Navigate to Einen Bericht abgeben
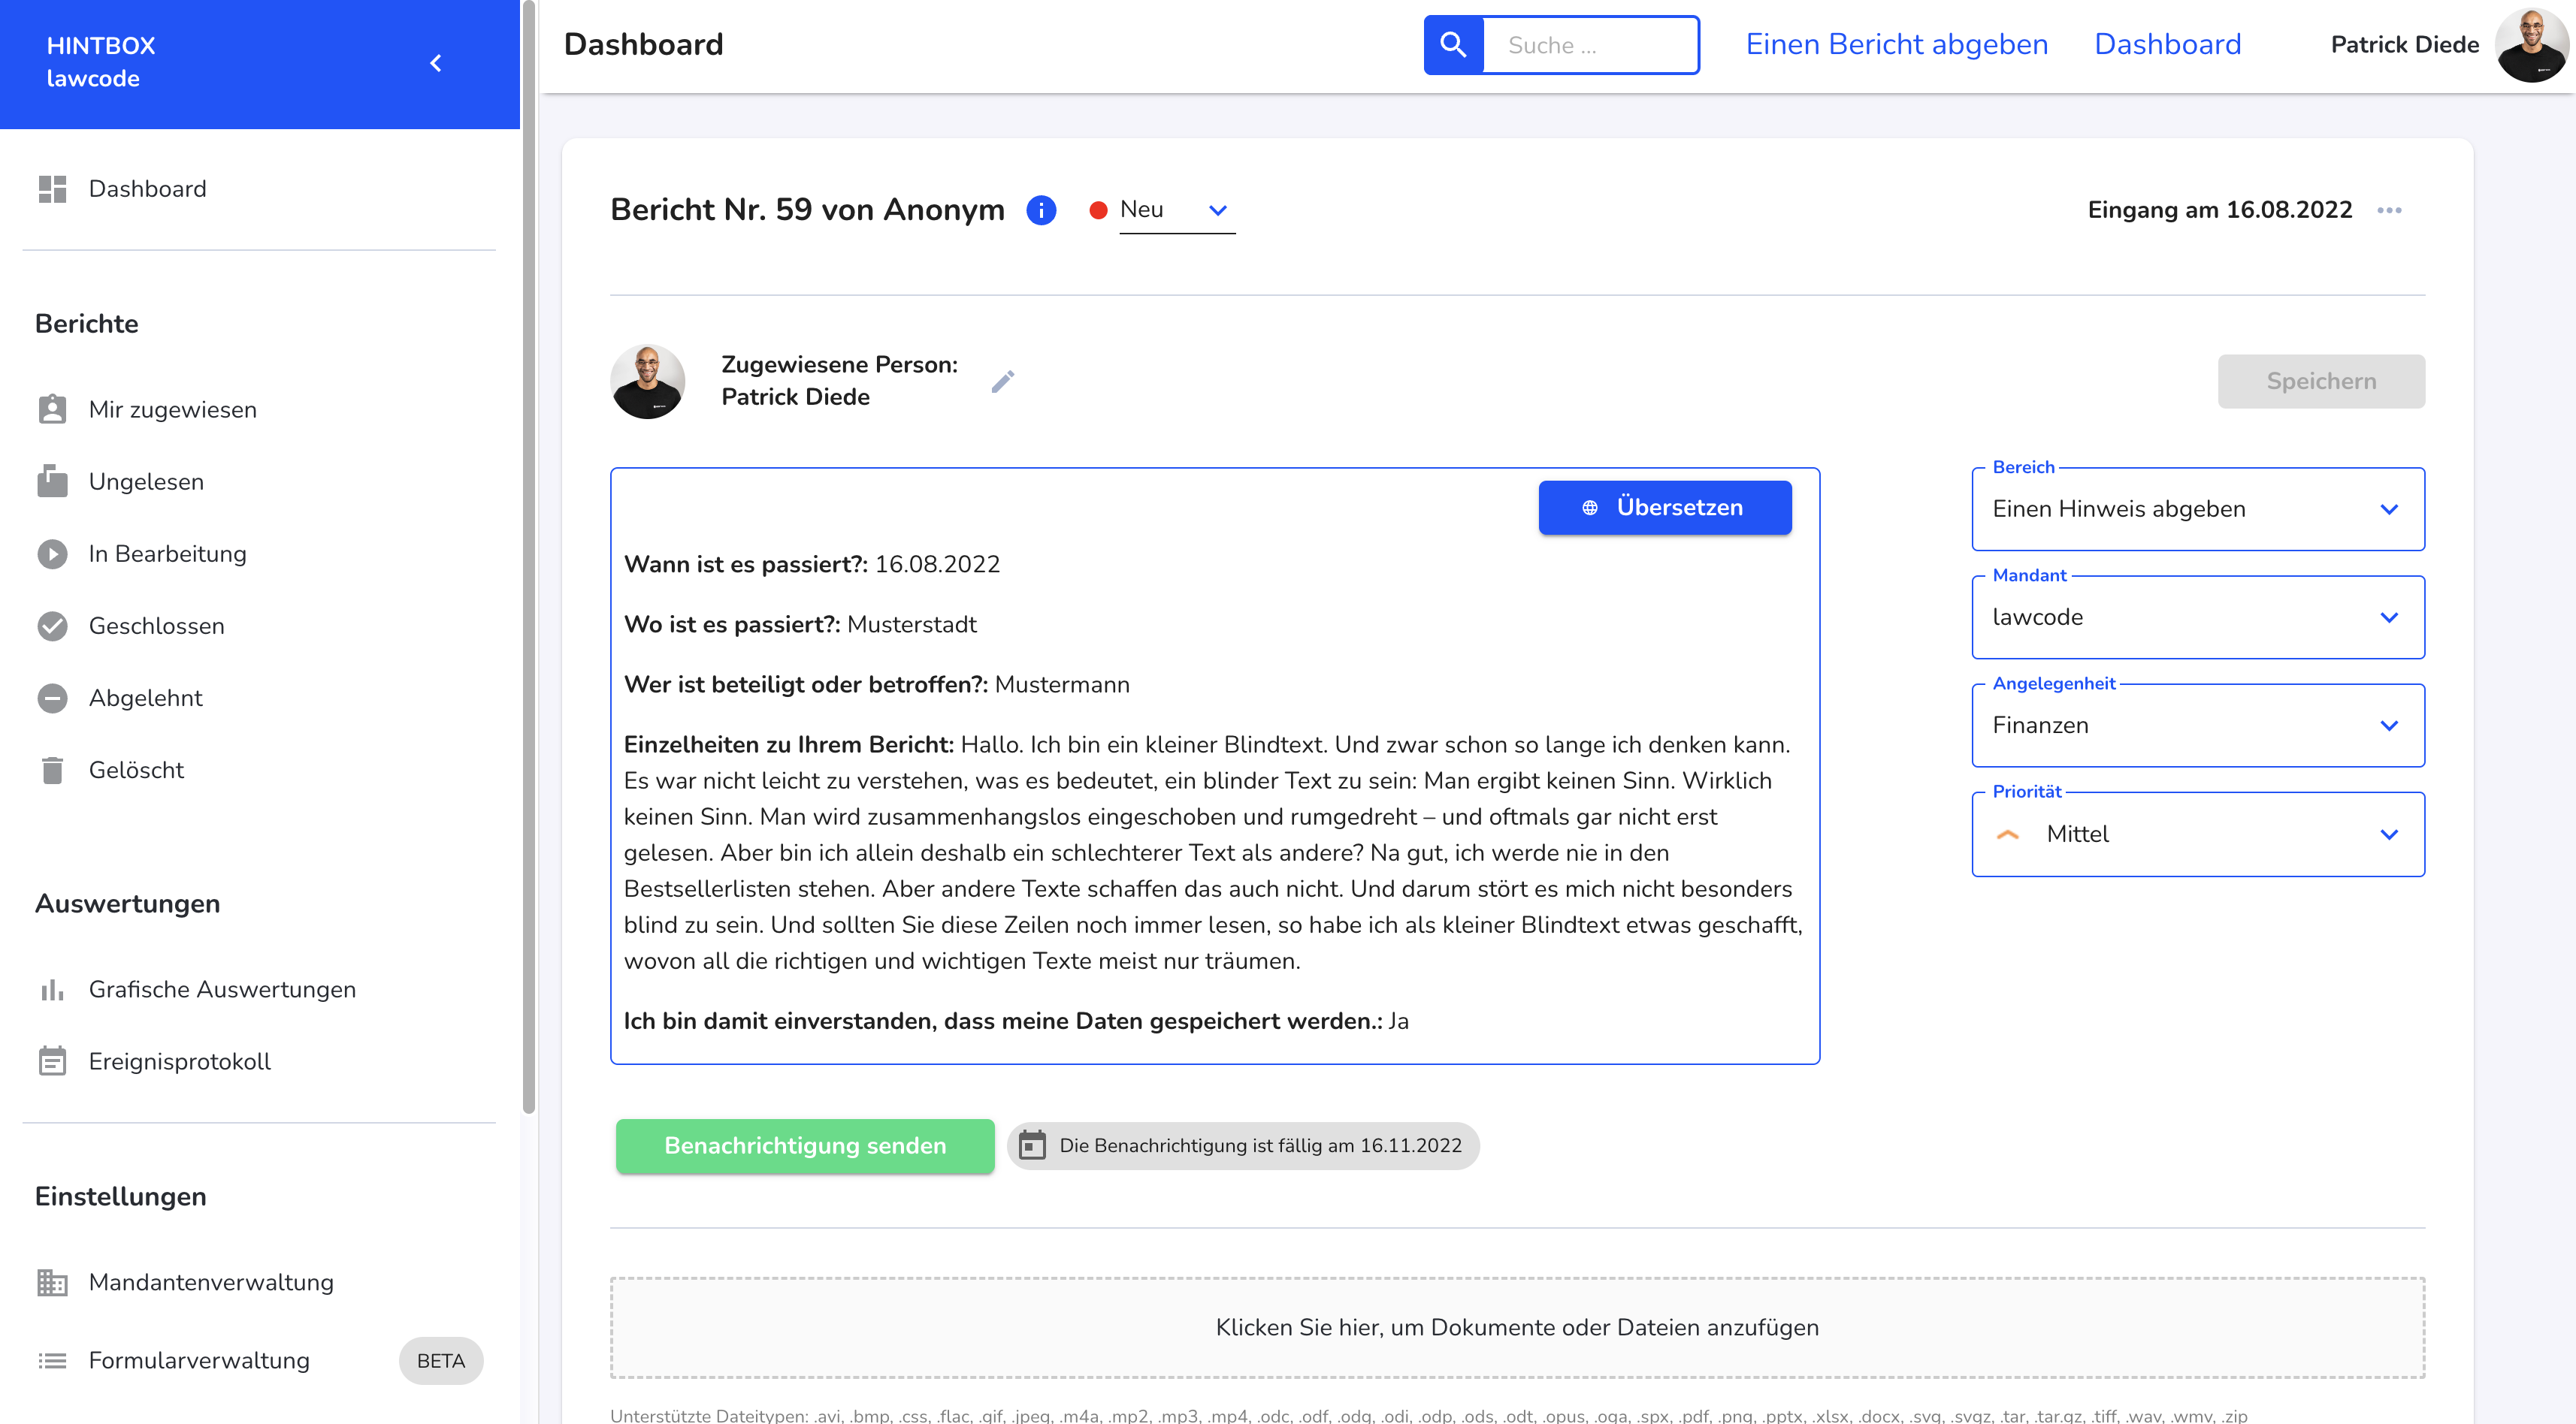This screenshot has width=2576, height=1424. (x=1895, y=44)
